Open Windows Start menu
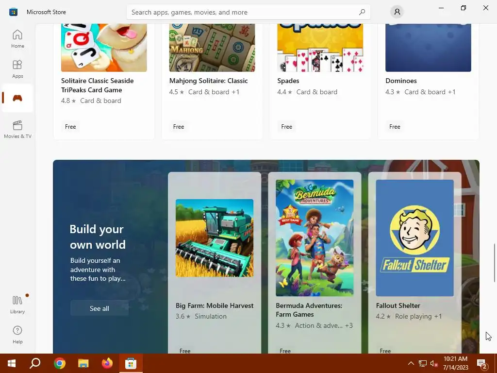 click(12, 363)
